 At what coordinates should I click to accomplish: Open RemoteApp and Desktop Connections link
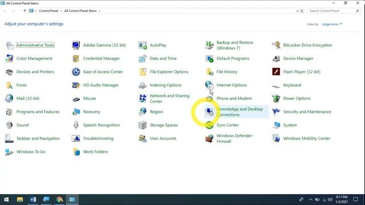pyautogui.click(x=240, y=112)
